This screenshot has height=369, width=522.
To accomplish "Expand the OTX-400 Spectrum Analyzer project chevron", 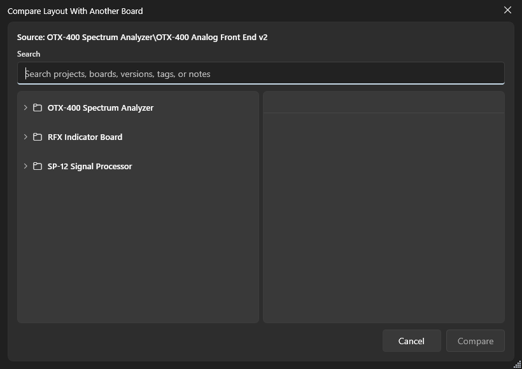I will (25, 108).
